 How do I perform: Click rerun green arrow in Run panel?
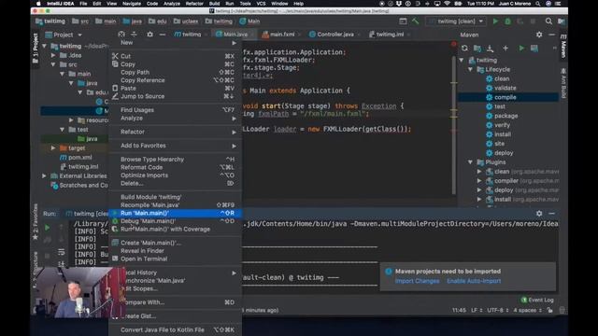tap(48, 228)
